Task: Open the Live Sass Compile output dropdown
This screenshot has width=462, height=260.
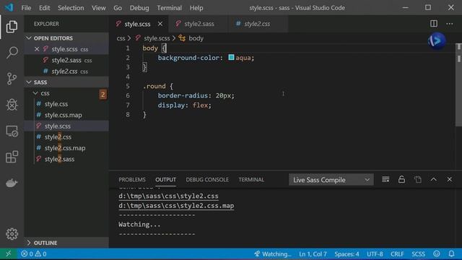Action: (x=331, y=180)
